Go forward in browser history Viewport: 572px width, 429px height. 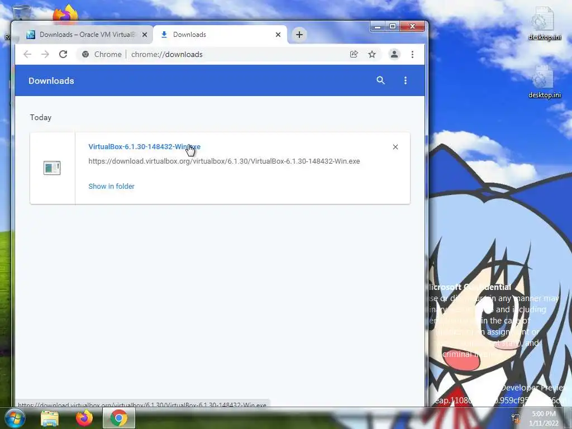(45, 54)
